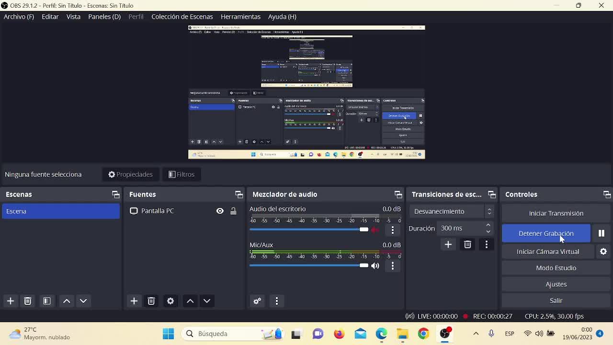Exit OBS with Salir button

[556, 300]
